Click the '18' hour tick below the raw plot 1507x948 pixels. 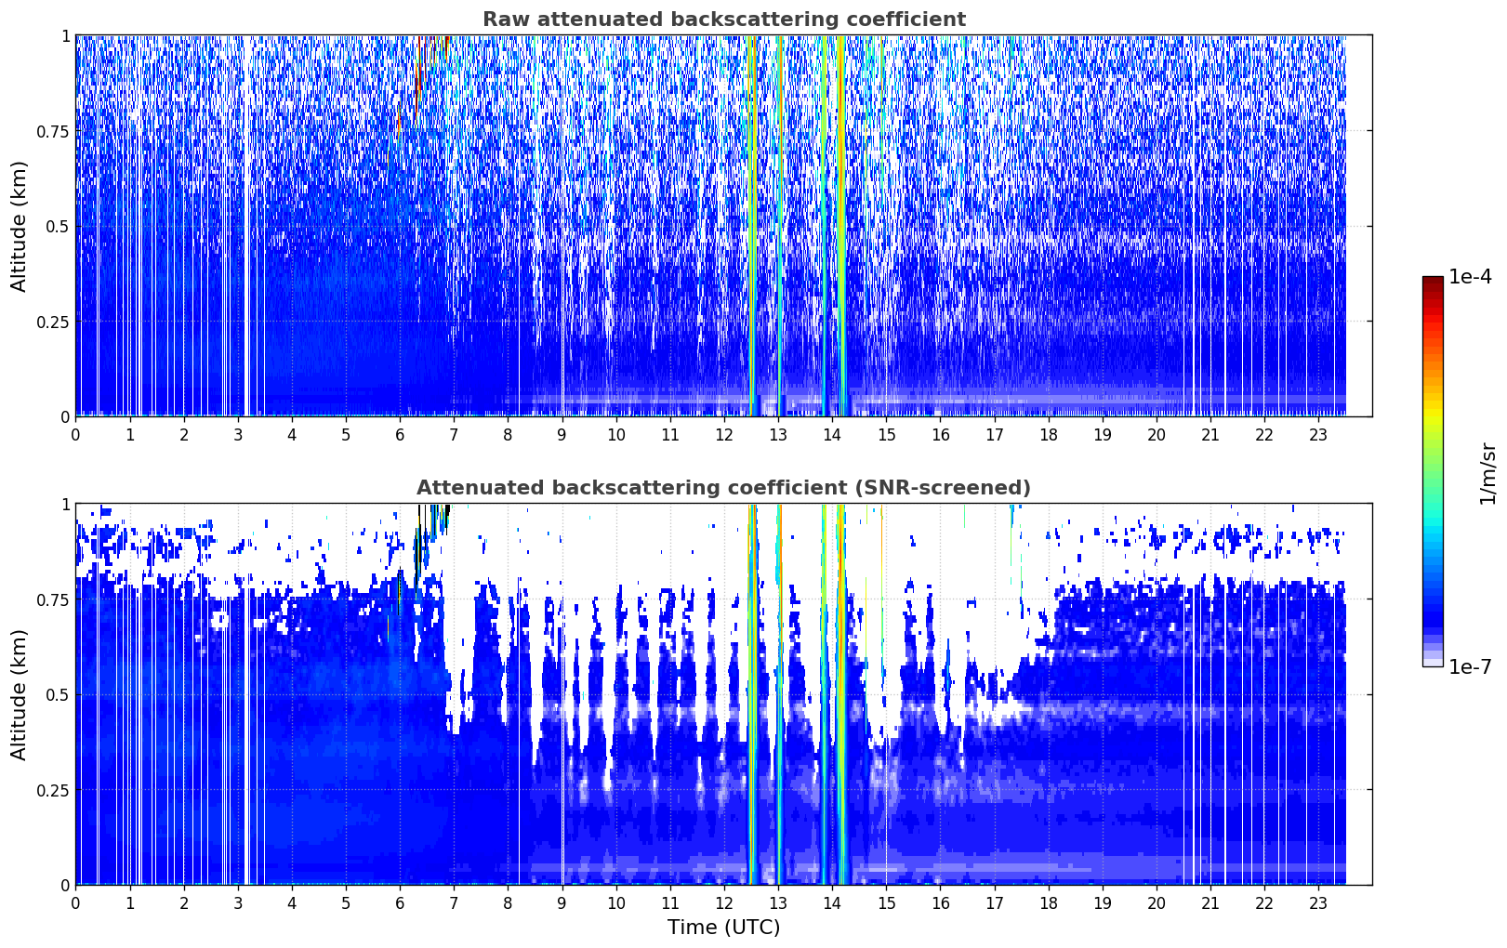(x=1049, y=434)
